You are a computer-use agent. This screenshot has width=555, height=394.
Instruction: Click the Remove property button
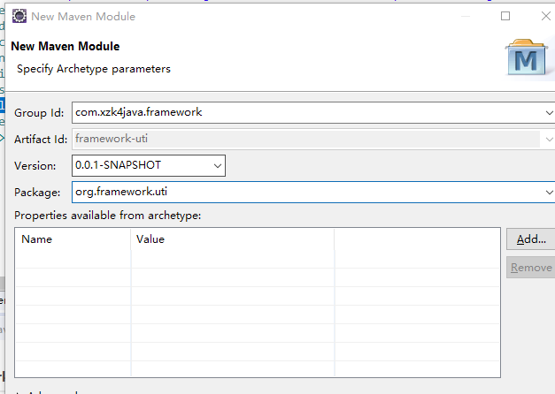pos(531,268)
